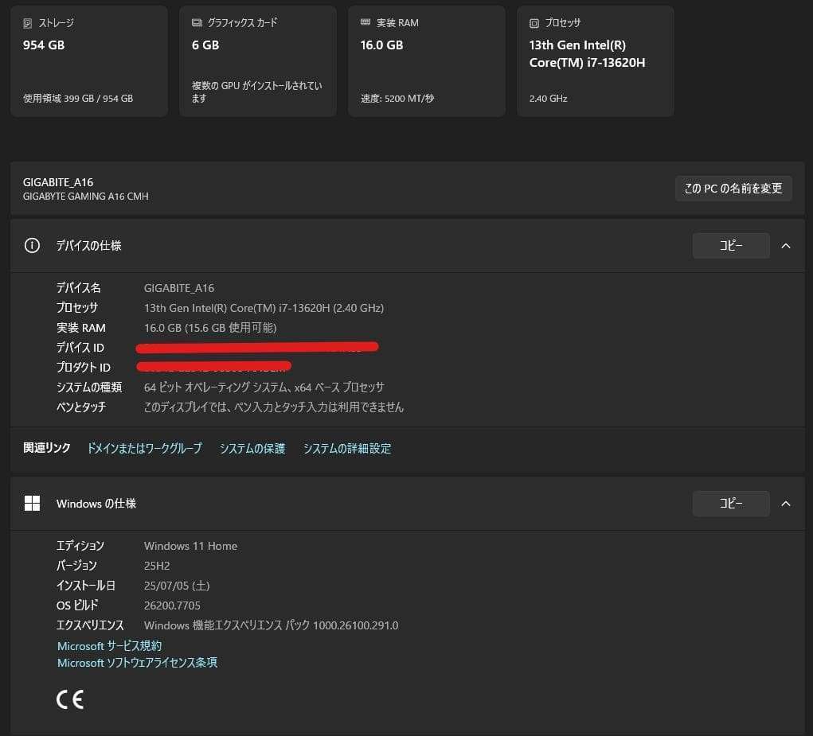Click the システムの種類 label
This screenshot has height=736, width=813.
tap(88, 387)
